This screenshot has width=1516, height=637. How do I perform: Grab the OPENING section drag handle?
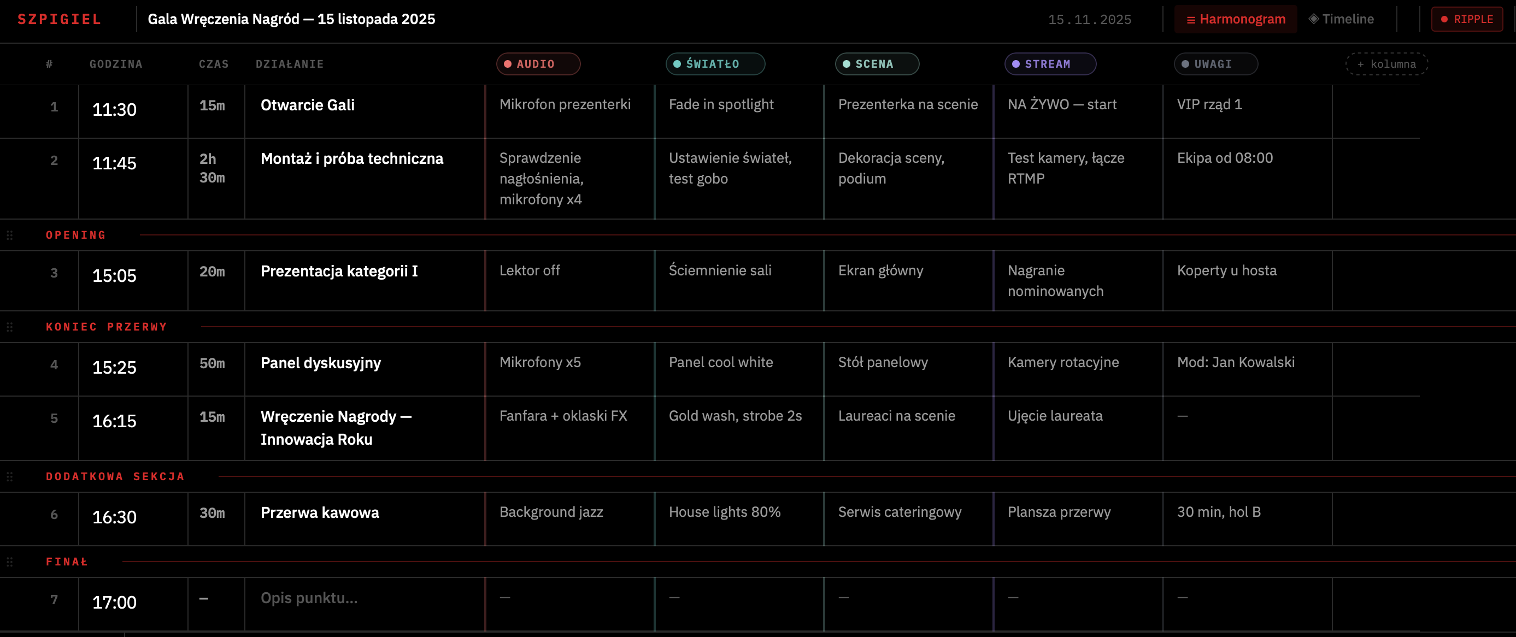pos(9,235)
